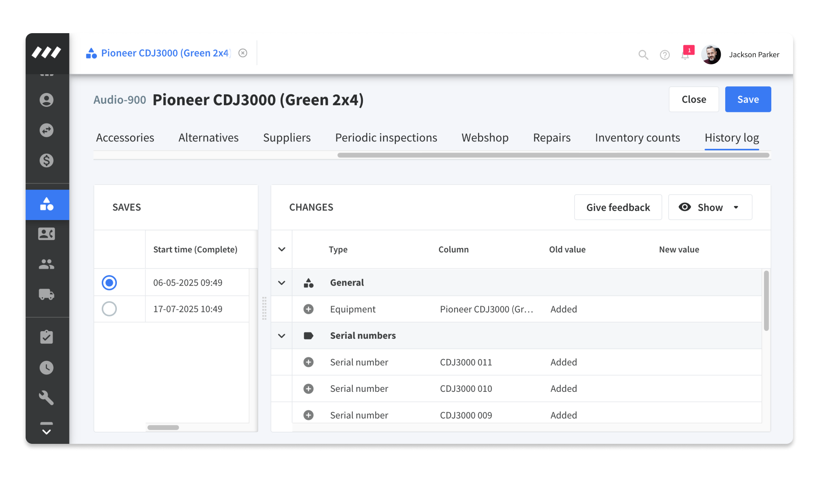
Task: Click the tabs horizontal scrollbar
Action: 553,155
